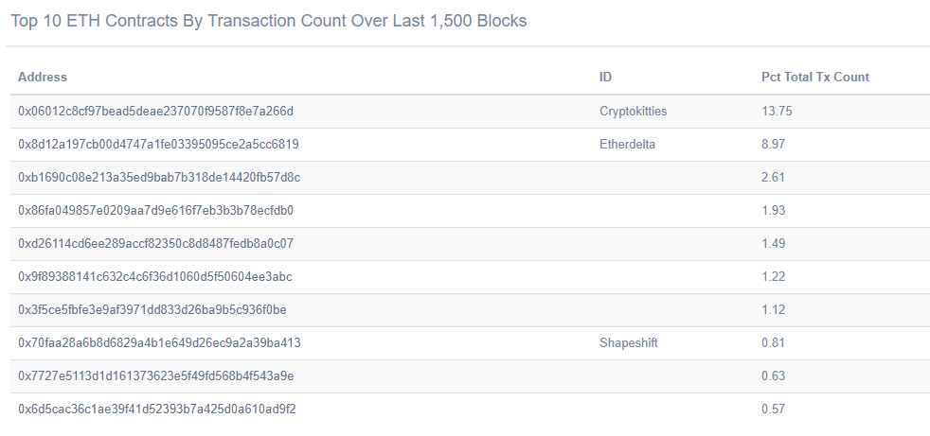
Task: Select the Shapeshift contract address 0x70faa28a
Action: pyautogui.click(x=159, y=343)
